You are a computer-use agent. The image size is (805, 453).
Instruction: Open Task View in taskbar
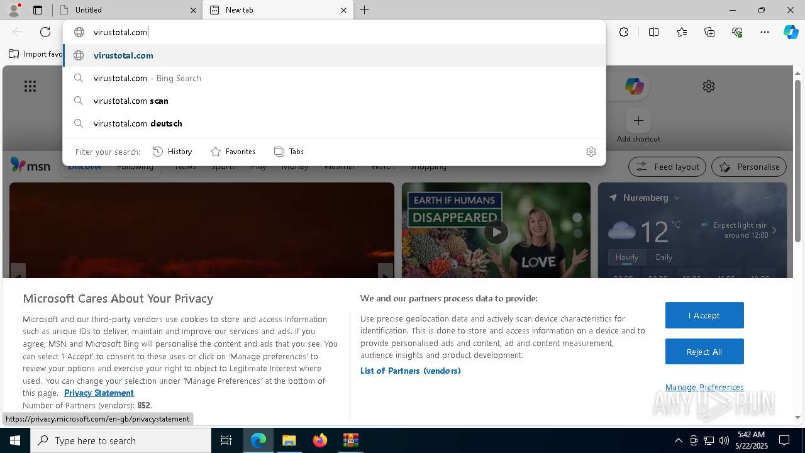coord(226,440)
